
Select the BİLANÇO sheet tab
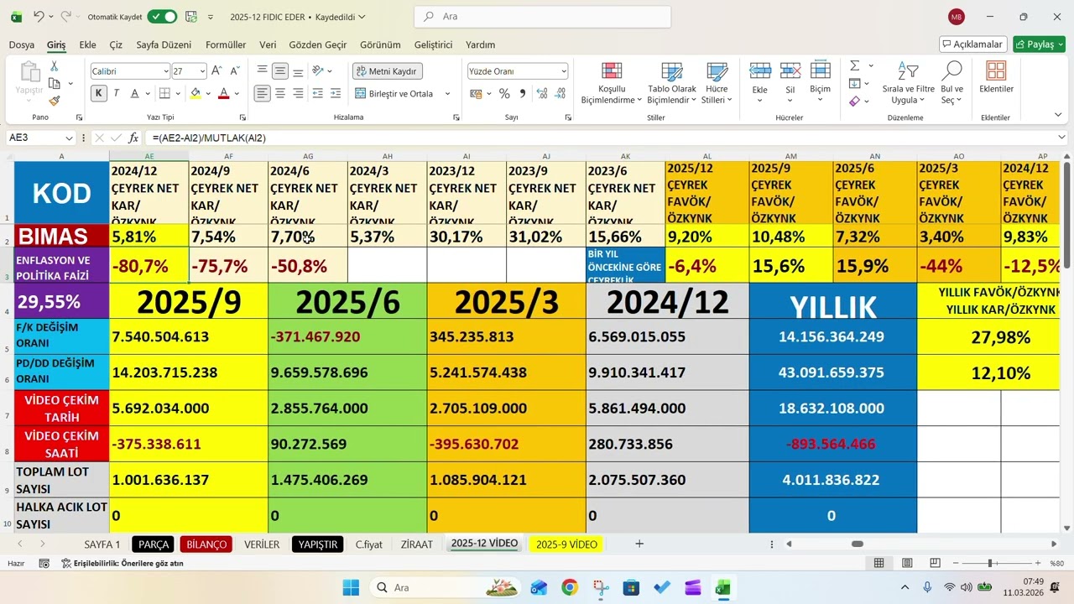[x=206, y=544]
